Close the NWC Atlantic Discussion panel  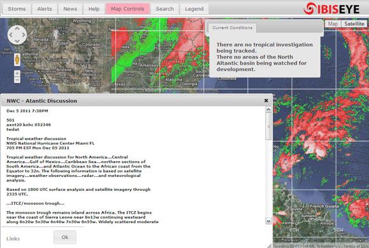[266, 100]
